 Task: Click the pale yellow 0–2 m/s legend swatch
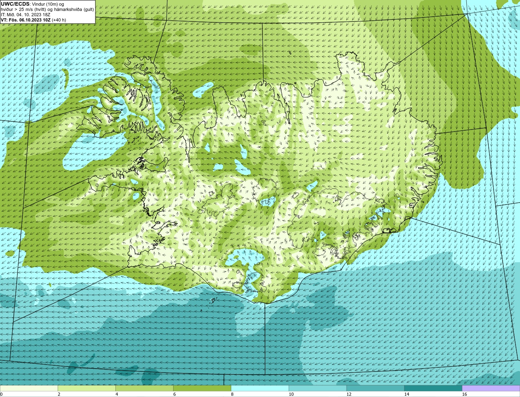[x=29, y=388]
